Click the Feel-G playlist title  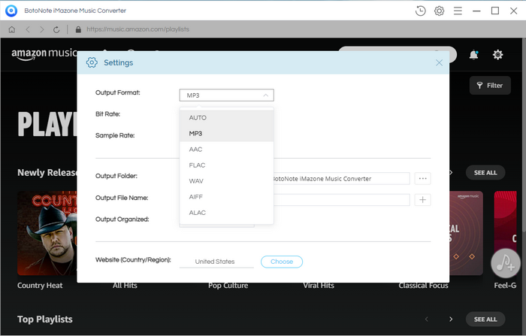[505, 286]
